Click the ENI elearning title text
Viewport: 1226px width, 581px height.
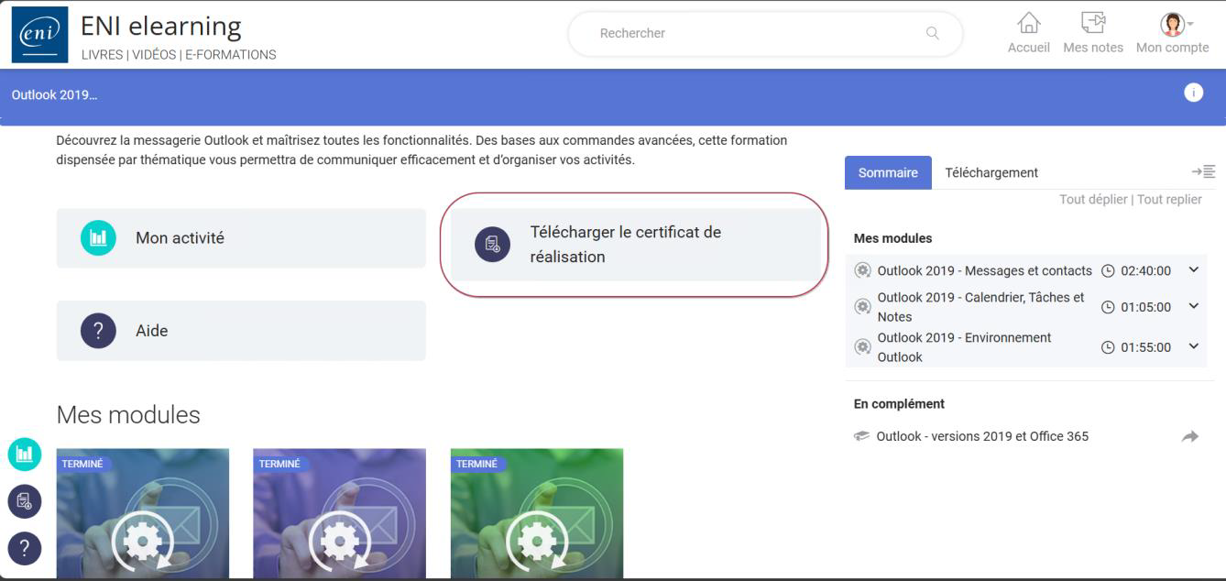coord(161,26)
